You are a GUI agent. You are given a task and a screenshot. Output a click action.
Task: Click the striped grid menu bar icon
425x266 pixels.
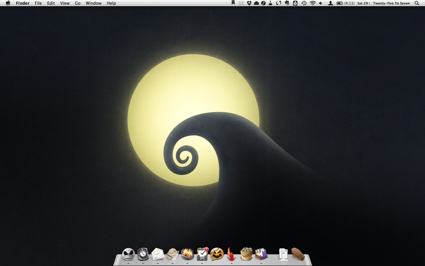[241, 3]
